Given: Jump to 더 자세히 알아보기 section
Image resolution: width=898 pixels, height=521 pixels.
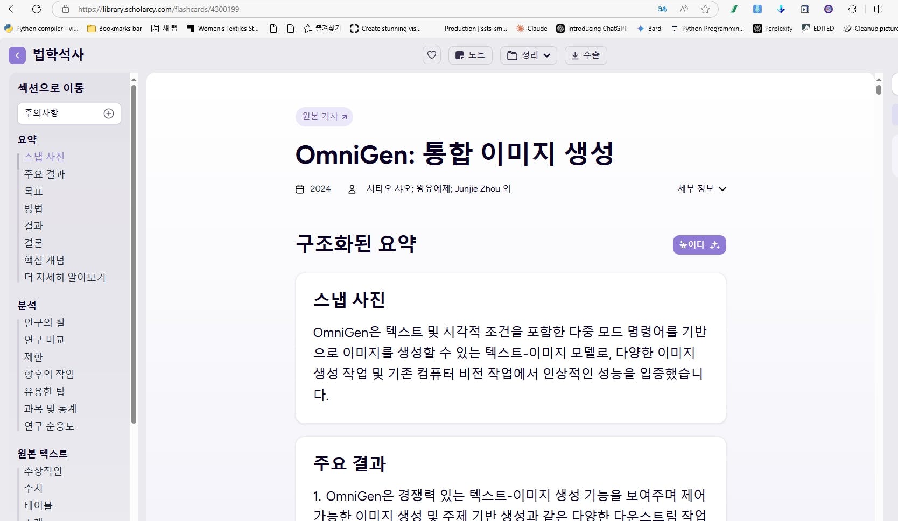Looking at the screenshot, I should click(65, 277).
